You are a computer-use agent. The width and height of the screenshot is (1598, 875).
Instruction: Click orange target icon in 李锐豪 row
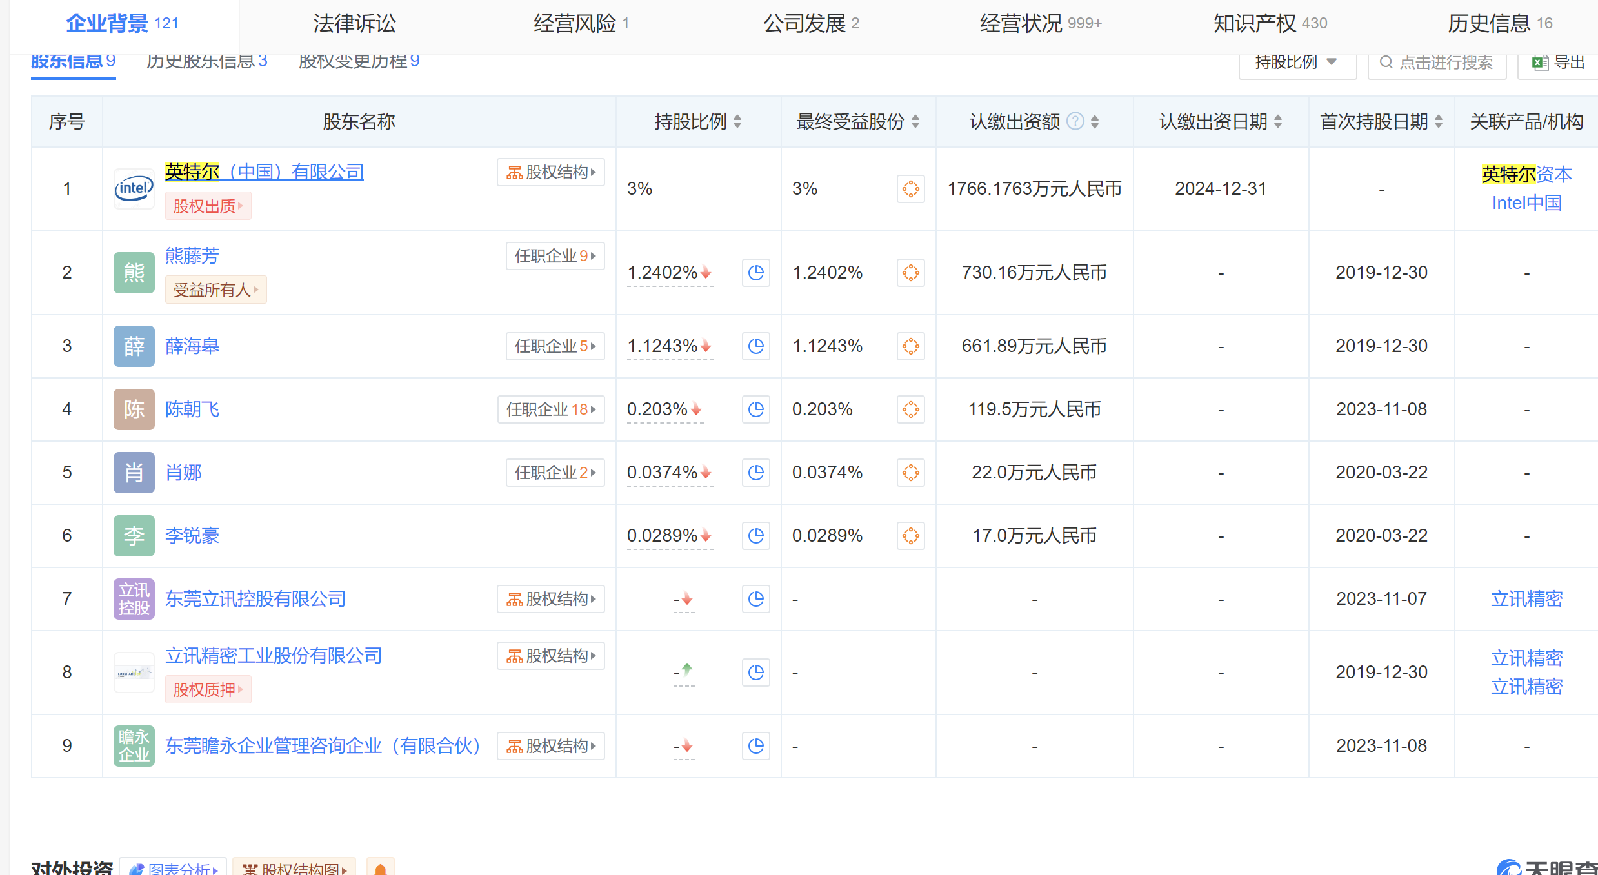click(x=910, y=536)
